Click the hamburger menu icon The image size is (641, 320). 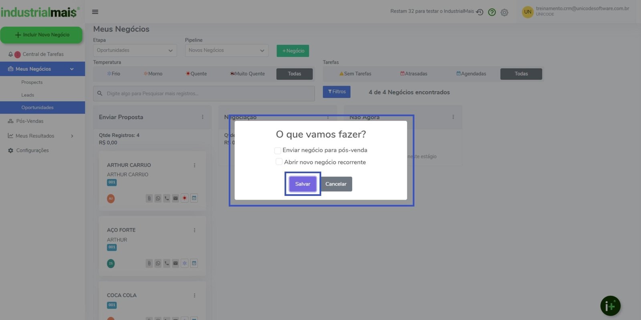95,12
